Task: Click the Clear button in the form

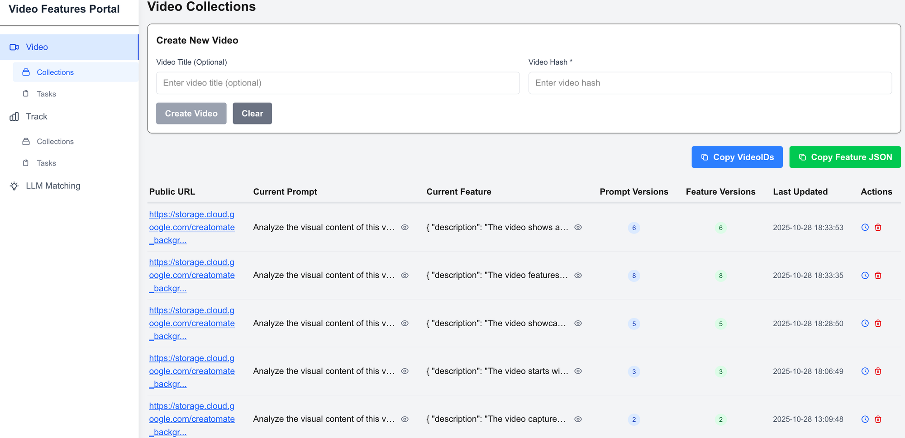Action: 252,114
